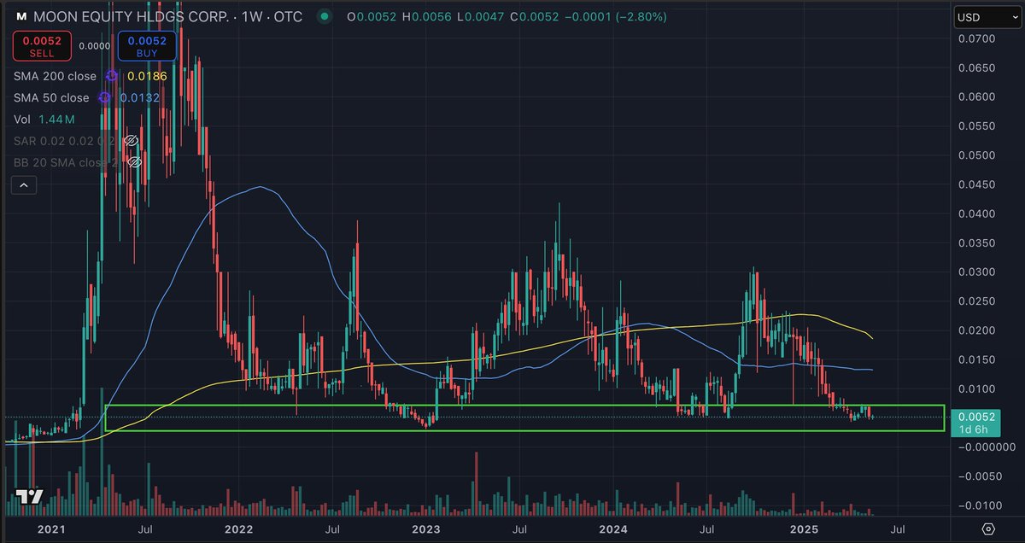Click the 1.44 M volume value
Viewport: 1025px width, 543px height.
pos(57,119)
